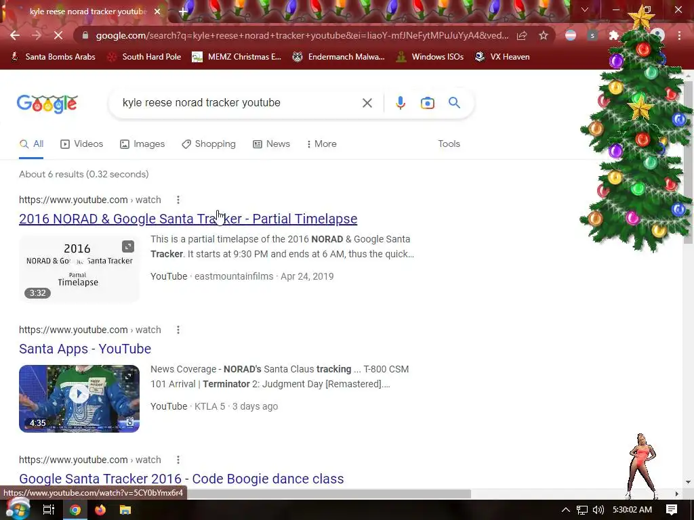The width and height of the screenshot is (694, 520).
Task: Open the Extensions puzzle piece menu
Action: point(613,35)
